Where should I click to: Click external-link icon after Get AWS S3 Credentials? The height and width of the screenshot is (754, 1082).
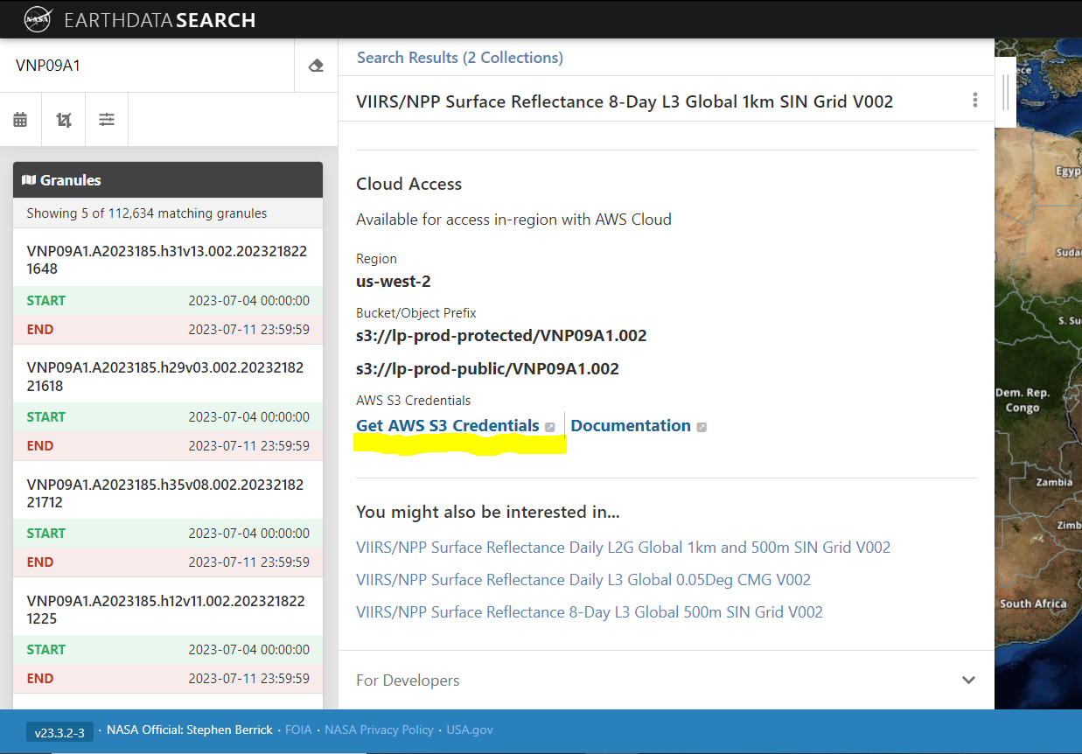(x=549, y=427)
